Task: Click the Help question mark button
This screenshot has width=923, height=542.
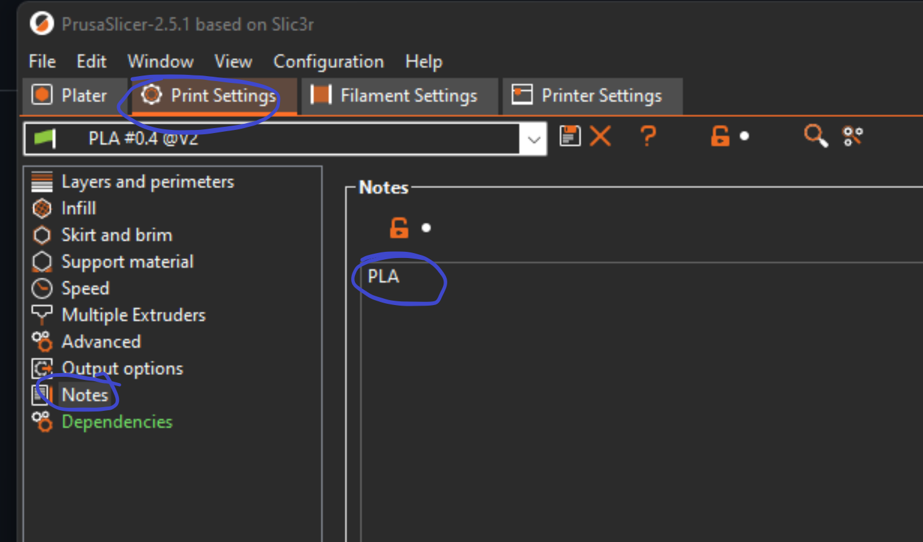Action: [x=647, y=137]
